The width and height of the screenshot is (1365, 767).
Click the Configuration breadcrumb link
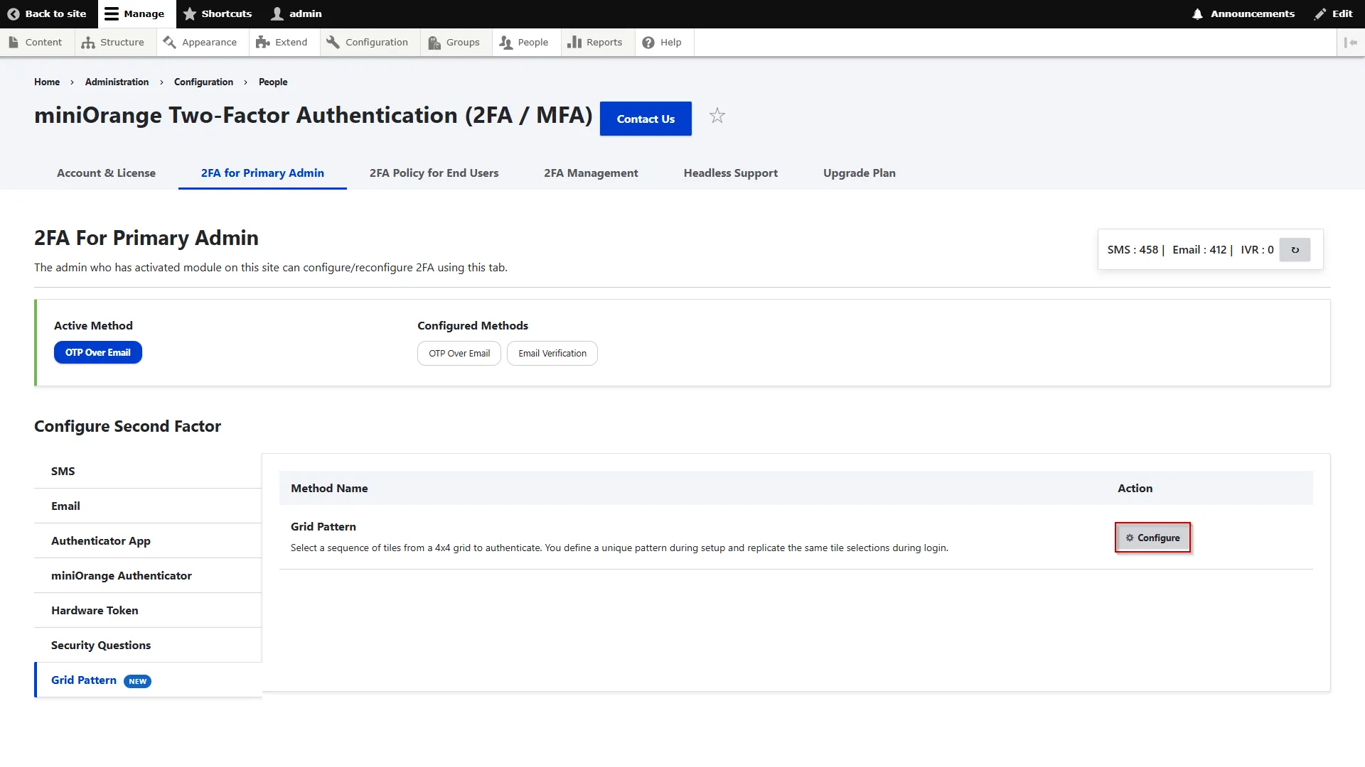(x=203, y=82)
